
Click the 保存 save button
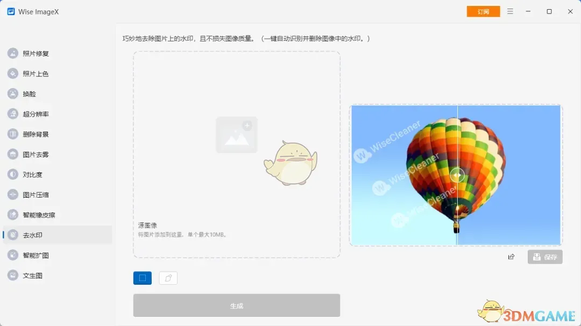pyautogui.click(x=545, y=257)
